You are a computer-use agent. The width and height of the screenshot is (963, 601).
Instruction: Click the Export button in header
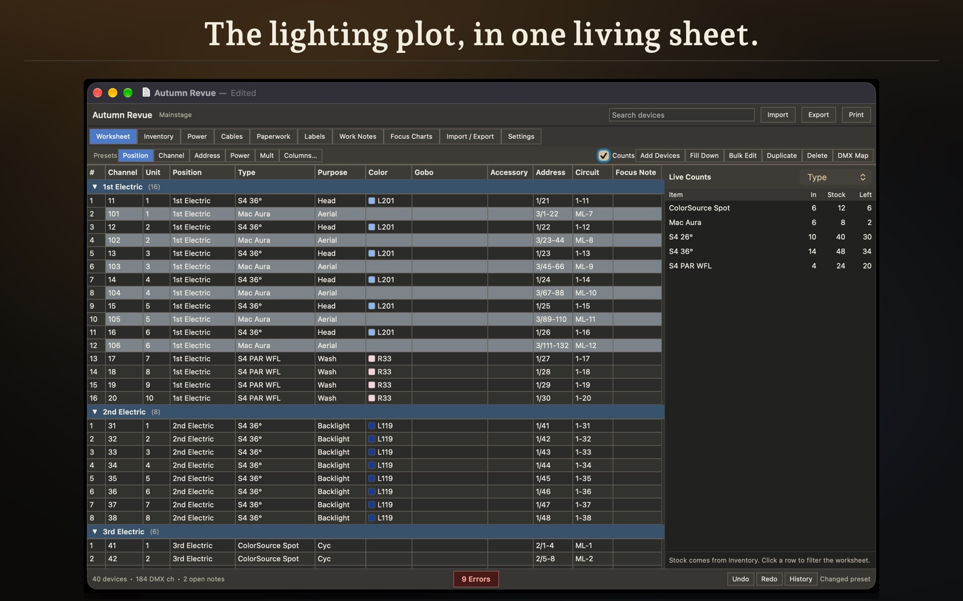(x=819, y=115)
